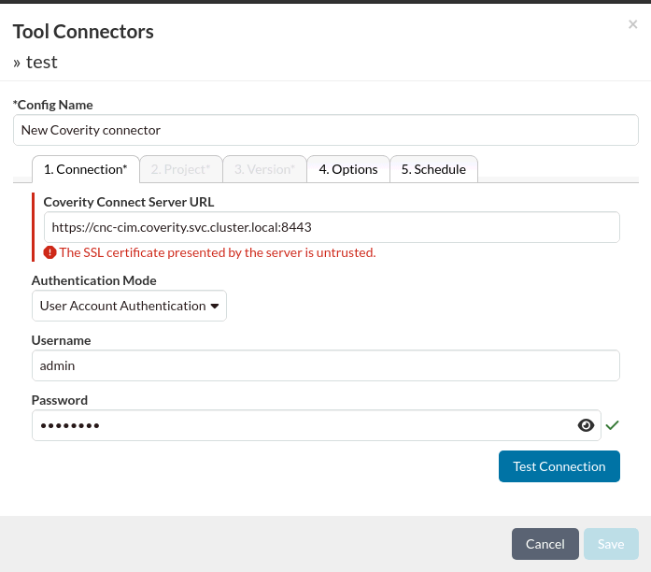Open the 5. Schedule tab
Viewport: 651px width, 572px height.
coord(433,169)
